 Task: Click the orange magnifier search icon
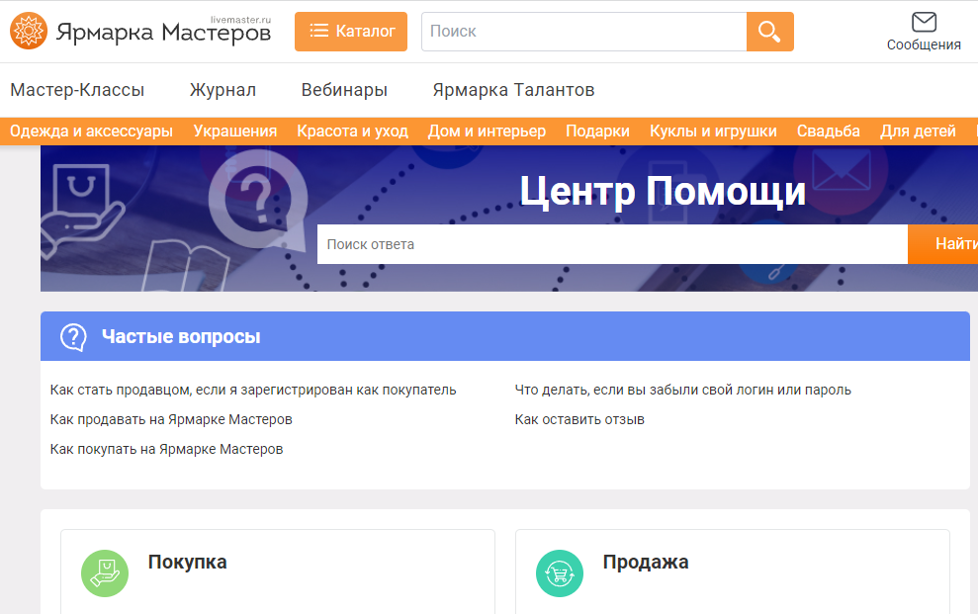[769, 32]
